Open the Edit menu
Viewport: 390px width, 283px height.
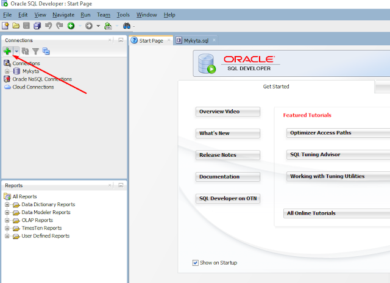click(23, 15)
